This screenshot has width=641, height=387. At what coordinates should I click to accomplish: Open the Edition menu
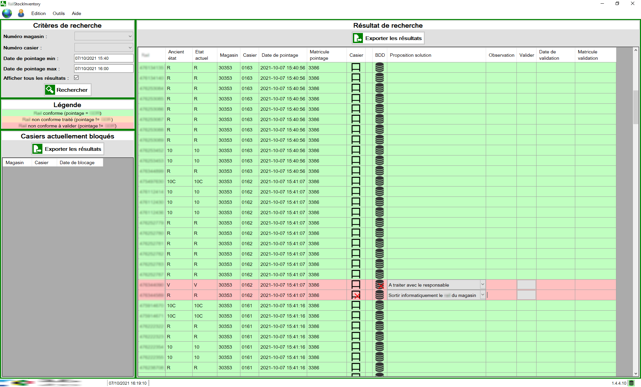[x=38, y=13]
